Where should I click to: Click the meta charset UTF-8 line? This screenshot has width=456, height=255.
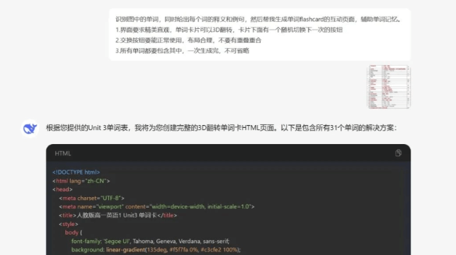[x=91, y=198]
